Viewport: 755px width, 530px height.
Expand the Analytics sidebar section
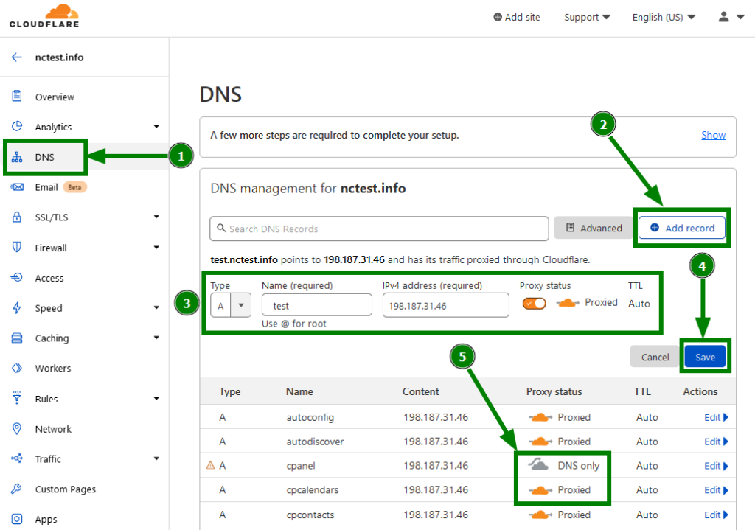pyautogui.click(x=156, y=127)
